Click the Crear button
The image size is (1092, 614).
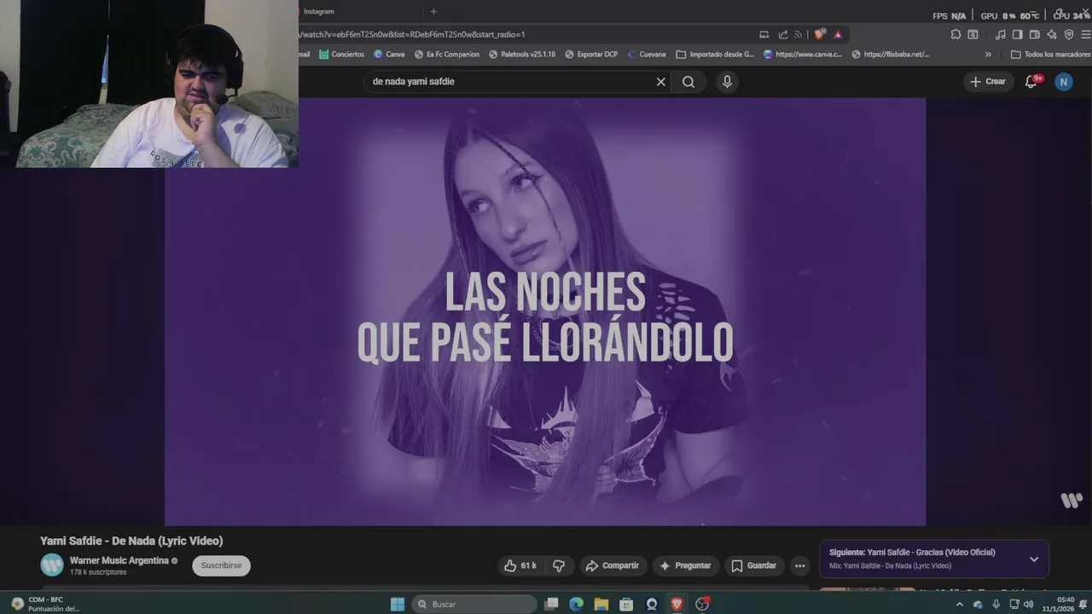(x=988, y=81)
